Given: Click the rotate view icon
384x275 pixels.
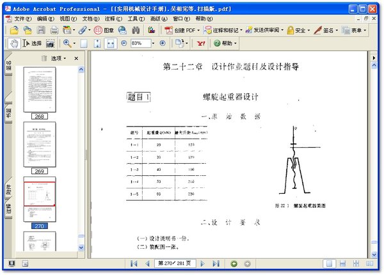Looking at the screenshot, I should click(x=179, y=43).
